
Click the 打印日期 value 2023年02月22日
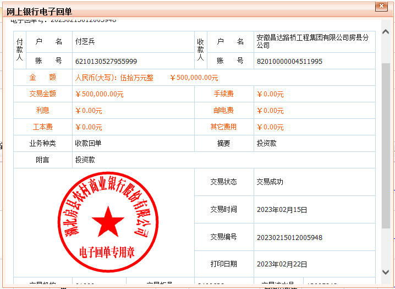pos(282,264)
